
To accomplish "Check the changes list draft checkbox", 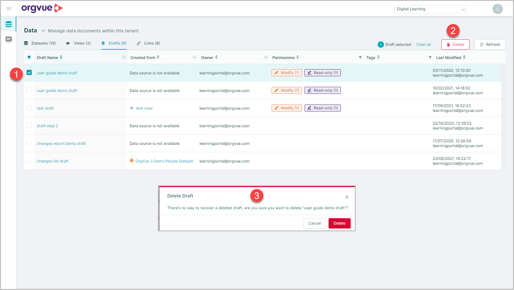I will (x=29, y=161).
